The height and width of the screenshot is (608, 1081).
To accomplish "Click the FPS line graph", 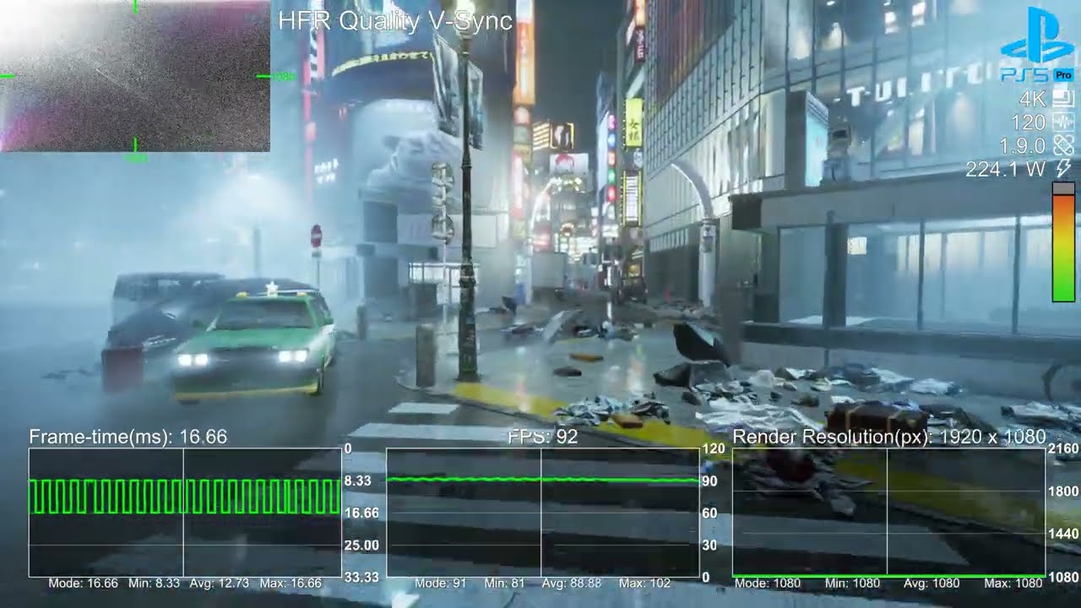I will (543, 512).
